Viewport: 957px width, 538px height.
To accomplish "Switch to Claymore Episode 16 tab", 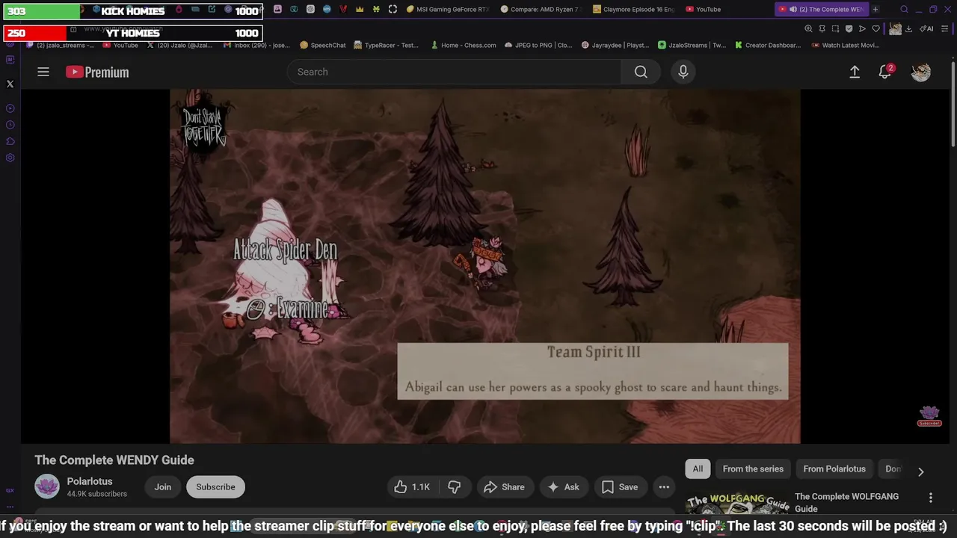I will 633,9.
